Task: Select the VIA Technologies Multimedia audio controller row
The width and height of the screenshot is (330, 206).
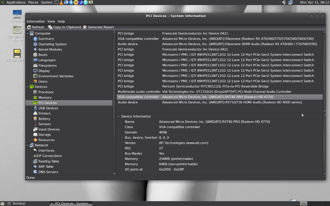Action: 219,92
